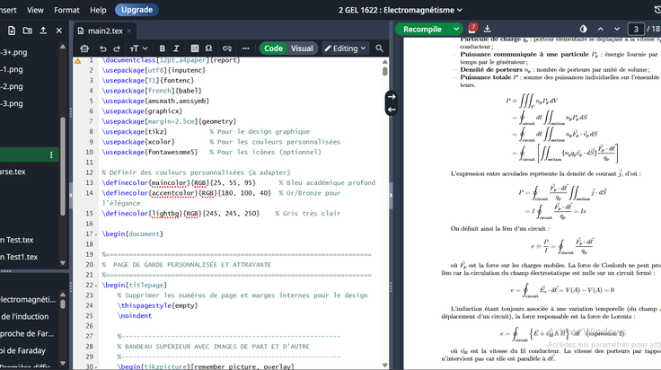This screenshot has width=661, height=370.
Task: Fold the titlepage block on line 22
Action: pyautogui.click(x=96, y=286)
